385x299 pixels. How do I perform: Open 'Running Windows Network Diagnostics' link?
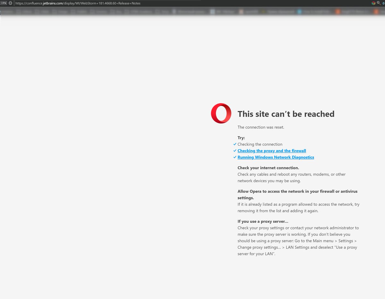tap(276, 157)
